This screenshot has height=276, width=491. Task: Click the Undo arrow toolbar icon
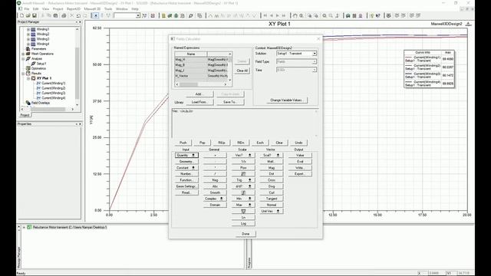tap(78, 15)
